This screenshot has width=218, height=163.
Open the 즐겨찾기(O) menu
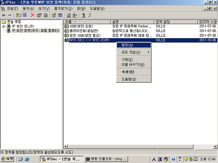63,8
